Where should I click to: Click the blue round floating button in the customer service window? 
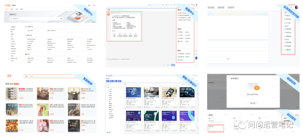(196, 58)
